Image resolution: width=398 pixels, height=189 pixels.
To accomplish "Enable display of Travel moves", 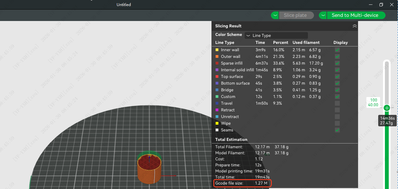I will coord(337,103).
